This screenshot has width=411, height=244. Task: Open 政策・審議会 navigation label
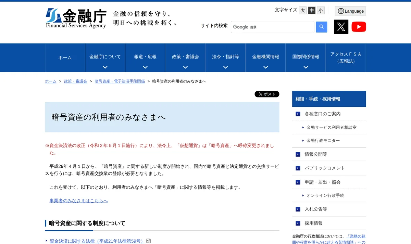(x=185, y=57)
